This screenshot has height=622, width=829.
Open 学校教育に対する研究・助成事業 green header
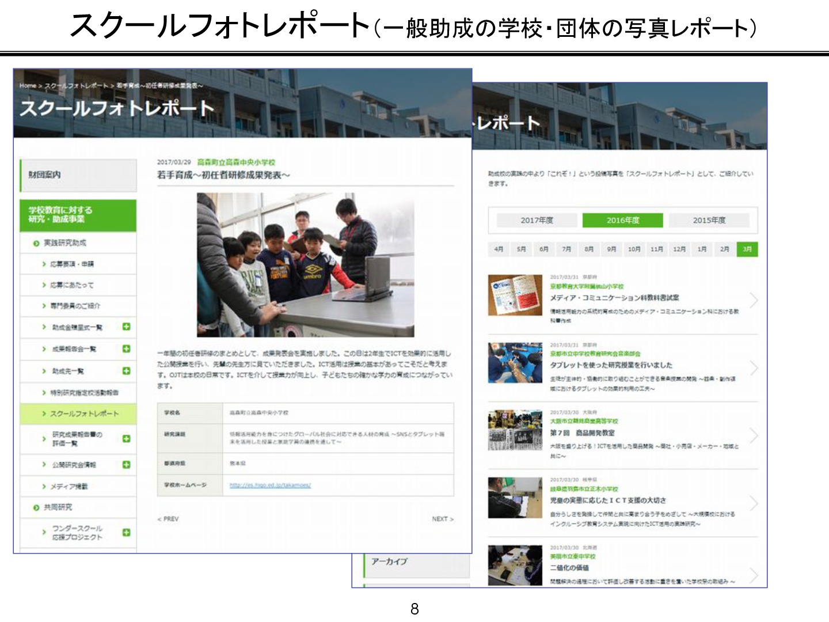(78, 215)
